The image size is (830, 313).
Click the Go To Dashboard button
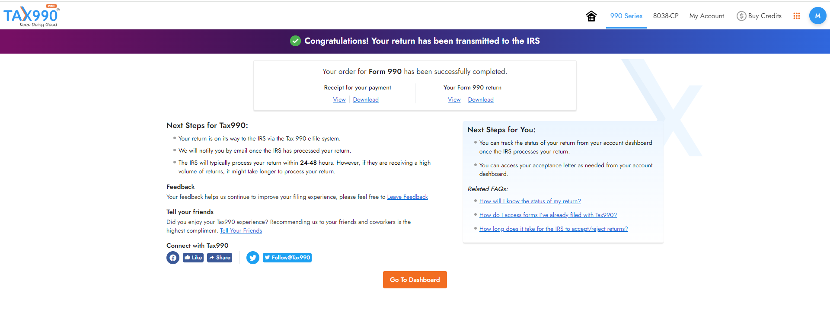(415, 280)
